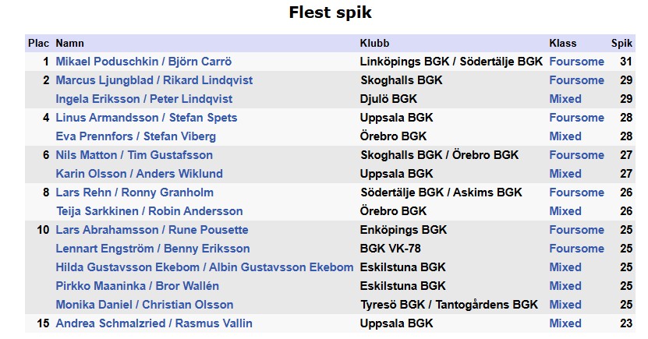Click Hilda Gustavsson Ekebom / Albin link
The width and height of the screenshot is (648, 339).
204,267
